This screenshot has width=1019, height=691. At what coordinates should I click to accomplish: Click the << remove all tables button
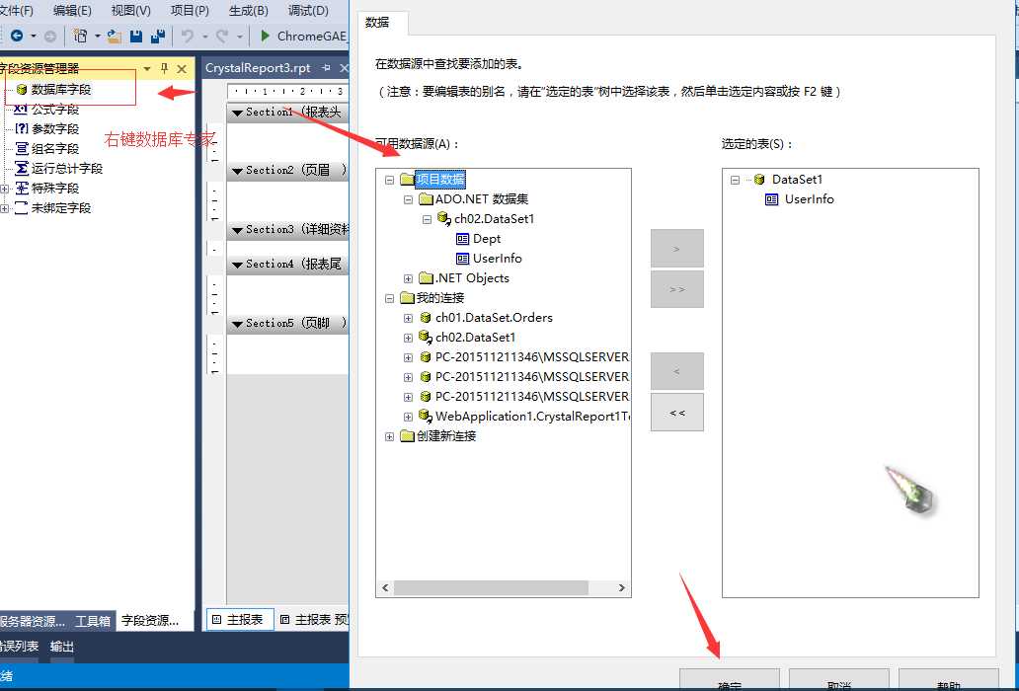pyautogui.click(x=677, y=412)
